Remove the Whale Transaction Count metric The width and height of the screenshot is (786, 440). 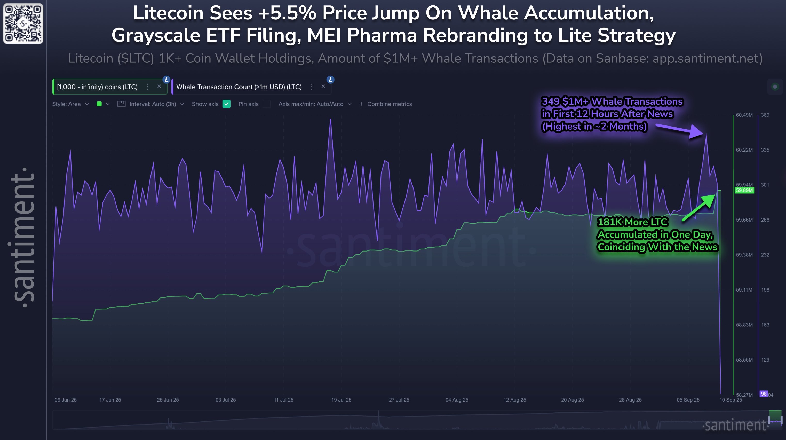323,86
